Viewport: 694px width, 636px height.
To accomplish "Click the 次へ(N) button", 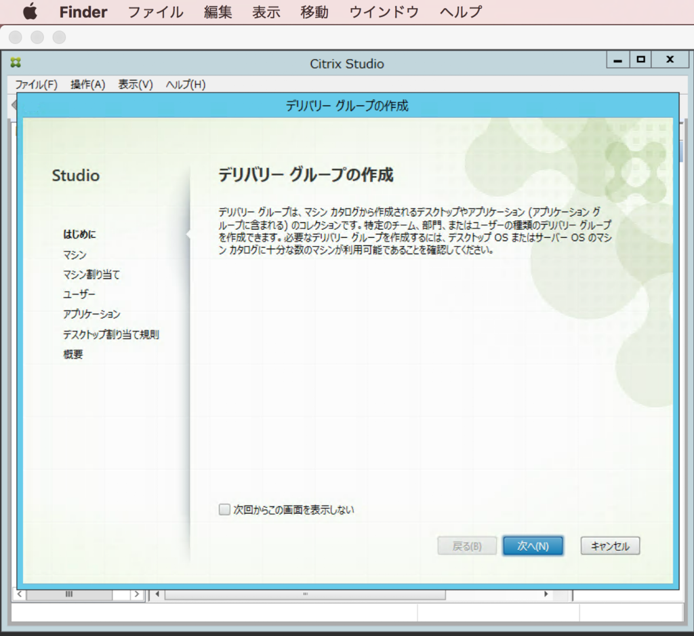I will [533, 546].
